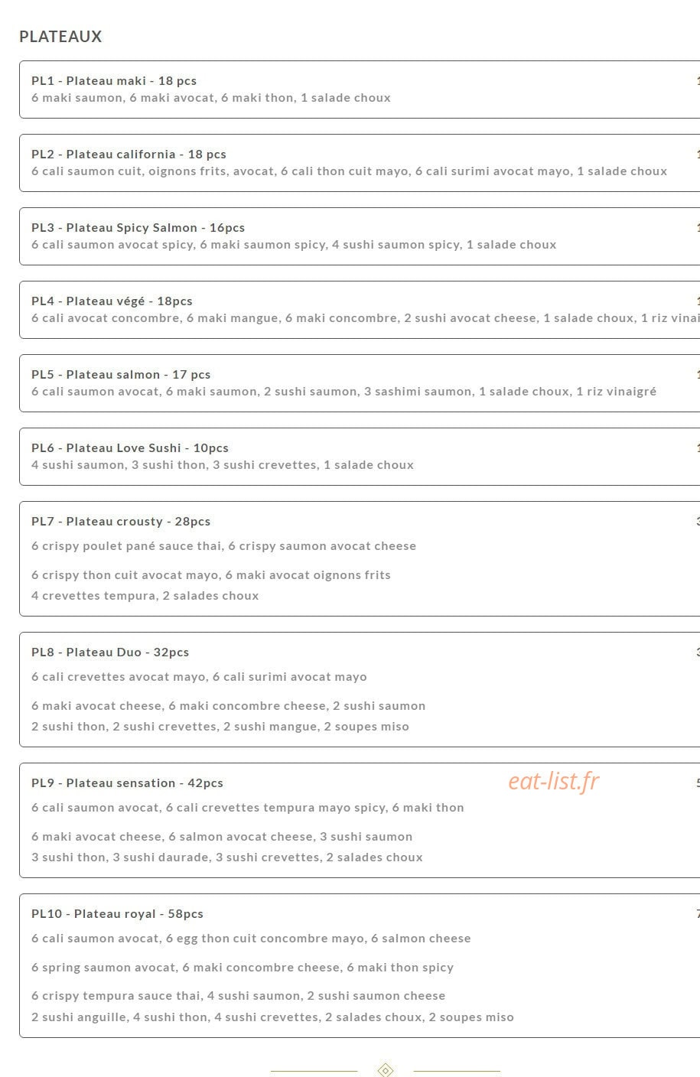Click PL1 description with 6 maki saumon
The height and width of the screenshot is (1077, 700).
[x=211, y=98]
